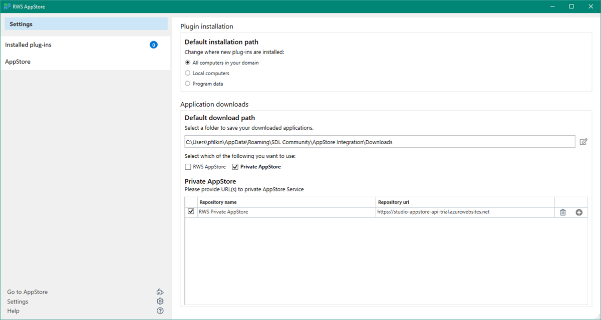Select Program data radio option
The image size is (601, 320).
pyautogui.click(x=188, y=84)
